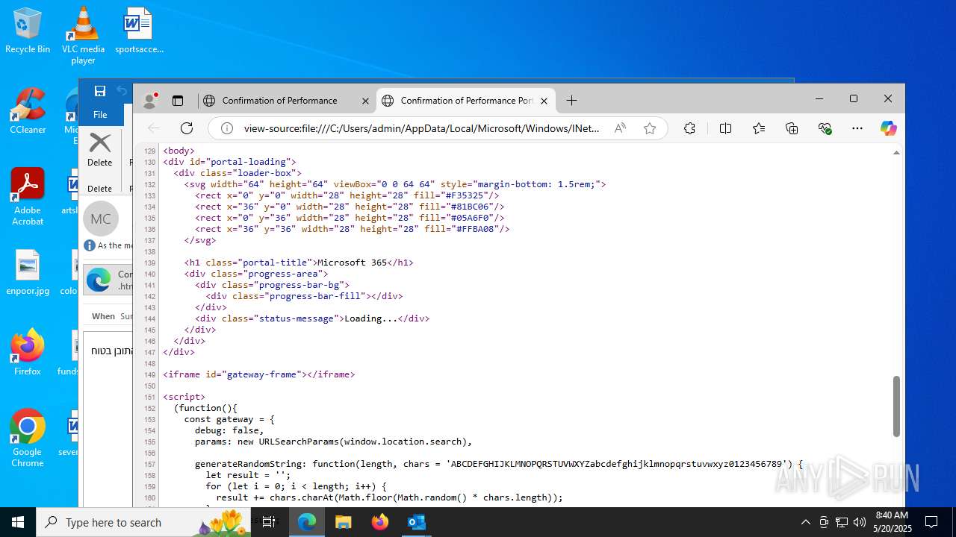Open enpoor.jpg image file
Viewport: 956px width, 537px height.
[x=28, y=272]
